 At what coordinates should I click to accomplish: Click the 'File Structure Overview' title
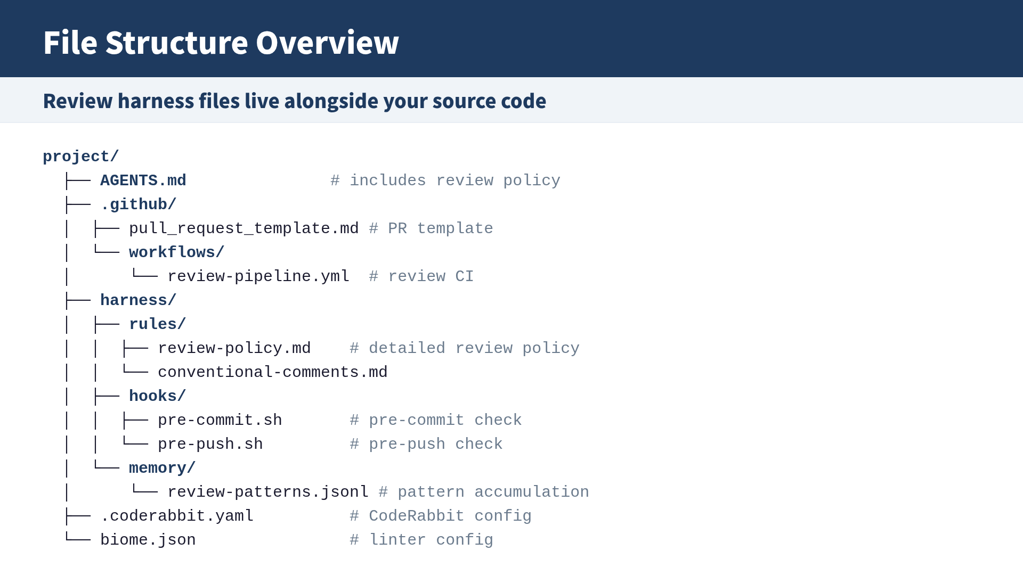coord(221,43)
